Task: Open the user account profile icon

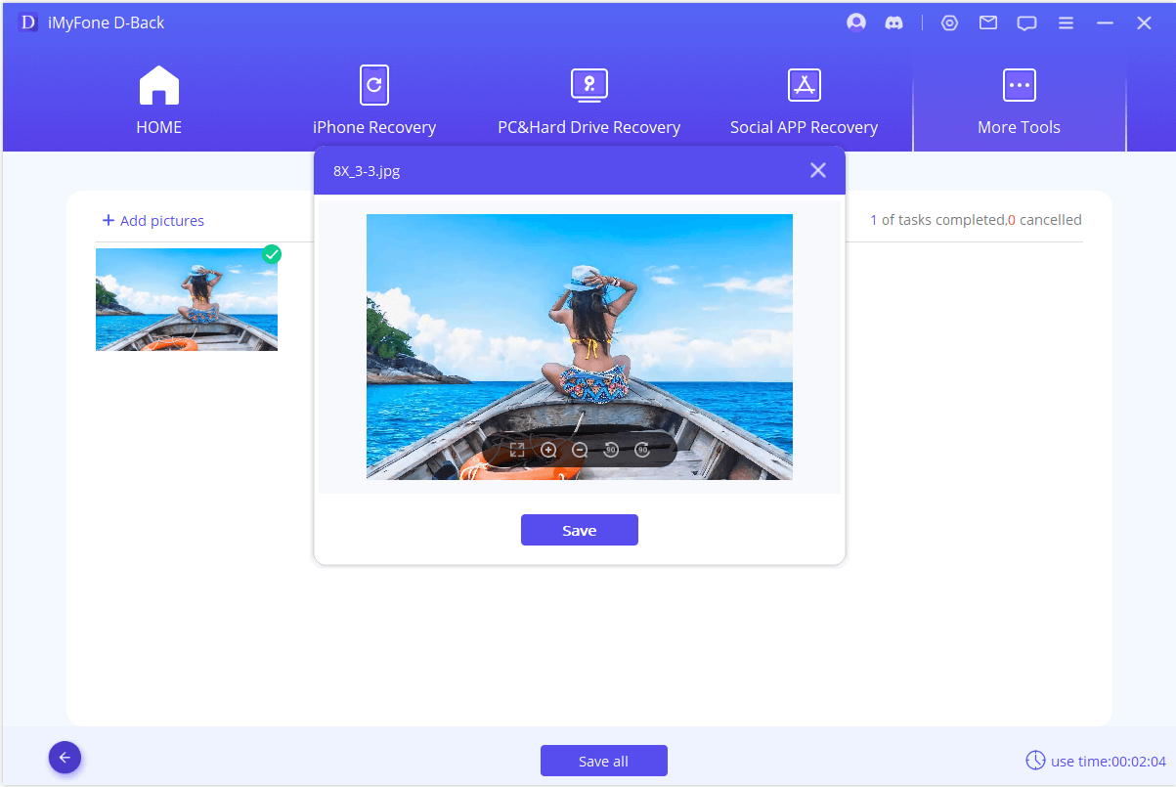Action: 856,22
